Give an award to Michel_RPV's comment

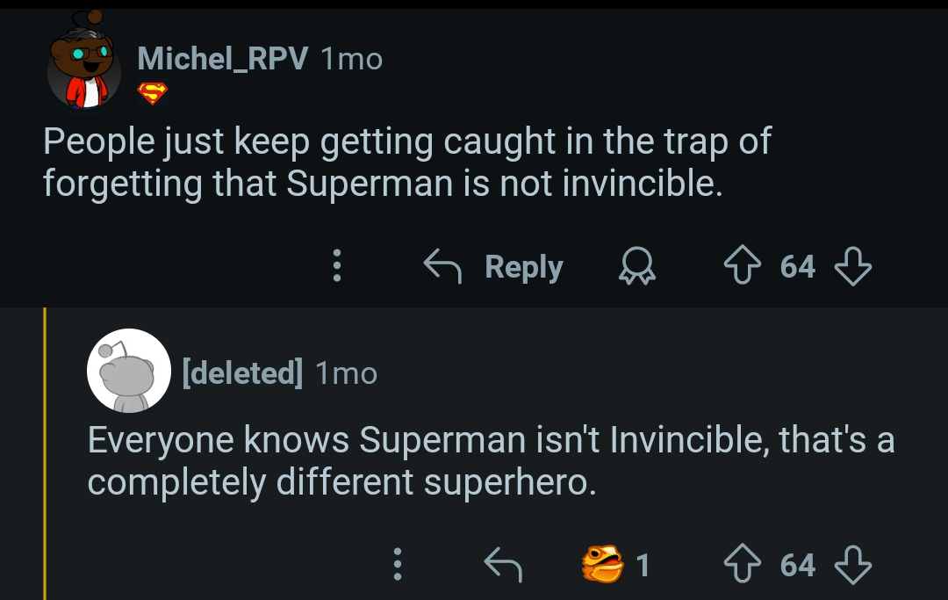(x=639, y=267)
